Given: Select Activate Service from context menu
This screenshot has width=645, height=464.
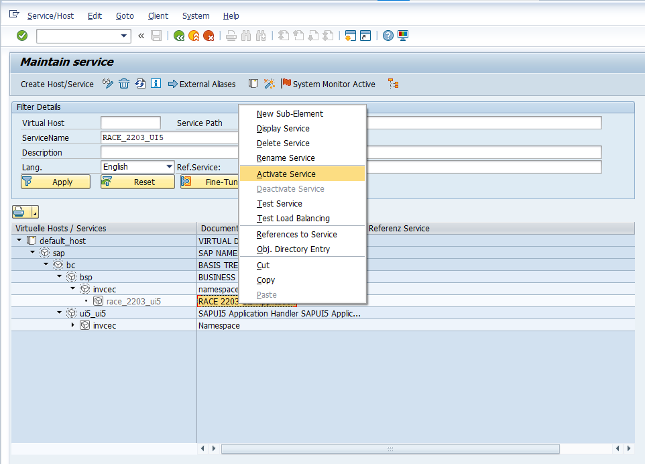Looking at the screenshot, I should [x=286, y=174].
